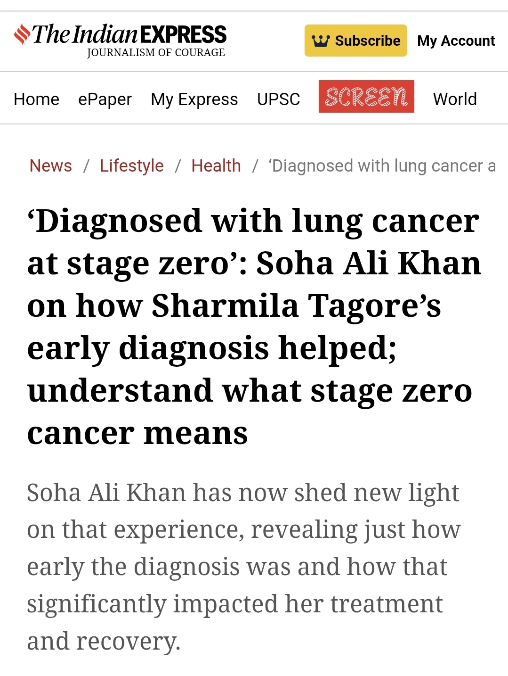Viewport: 508px width, 676px height.
Task: Navigate to the Lifestyle breadcrumb
Action: (x=131, y=166)
